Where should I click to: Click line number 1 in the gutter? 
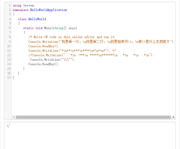10,5
